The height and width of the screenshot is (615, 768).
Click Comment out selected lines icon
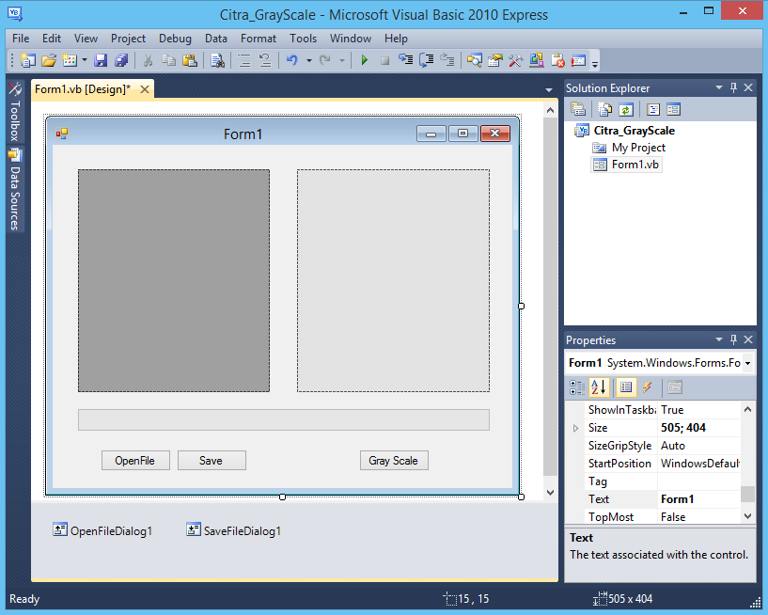coord(243,60)
